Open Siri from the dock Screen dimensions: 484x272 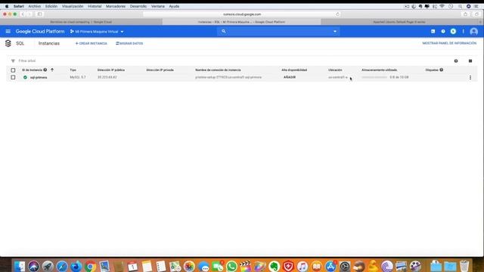coord(33,266)
